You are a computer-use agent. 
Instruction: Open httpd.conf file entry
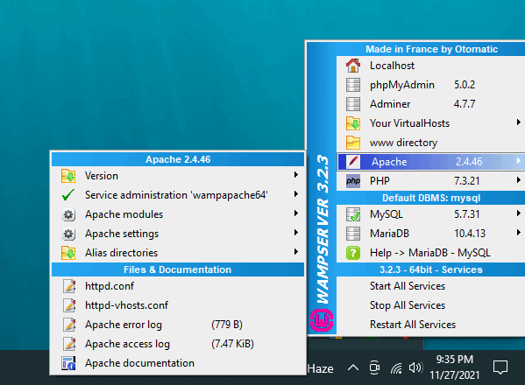[x=178, y=286]
